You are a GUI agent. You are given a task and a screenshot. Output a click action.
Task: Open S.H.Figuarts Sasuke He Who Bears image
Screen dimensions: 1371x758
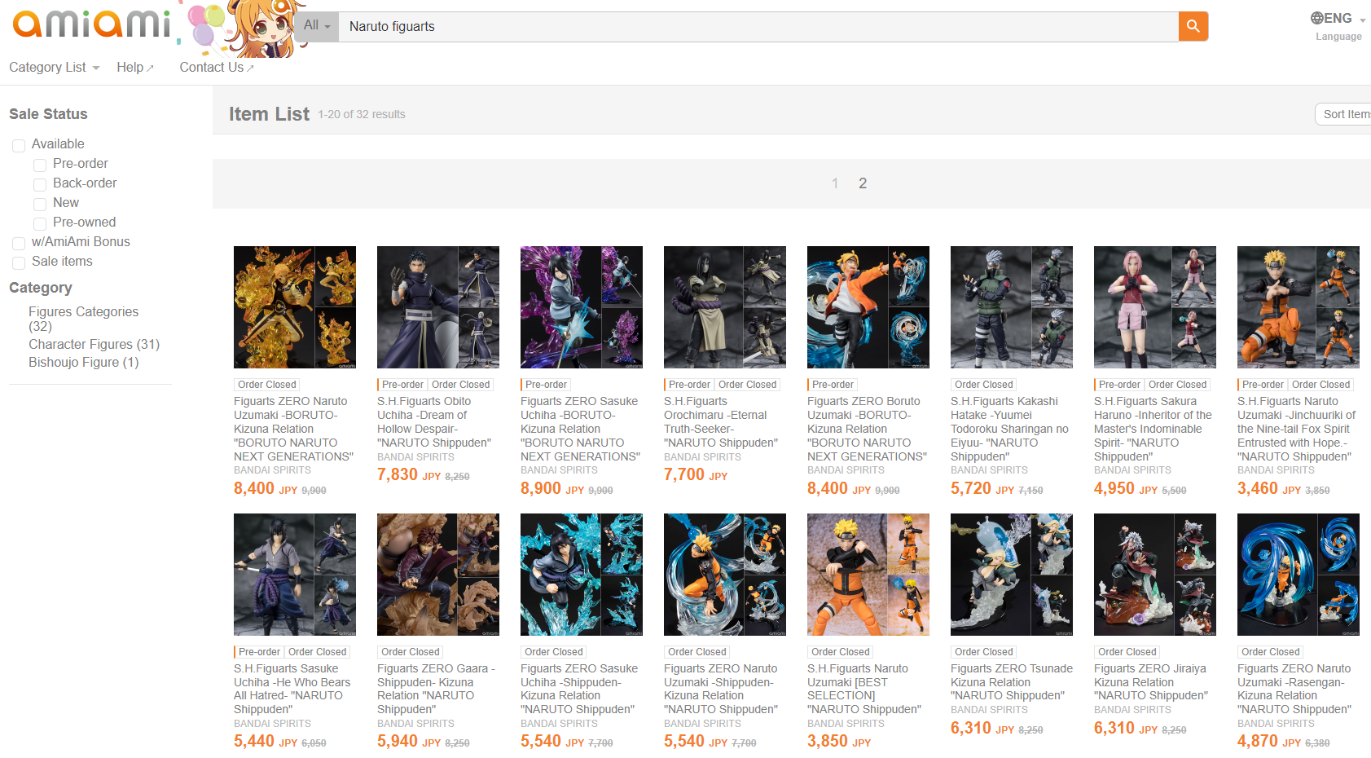[x=295, y=575]
